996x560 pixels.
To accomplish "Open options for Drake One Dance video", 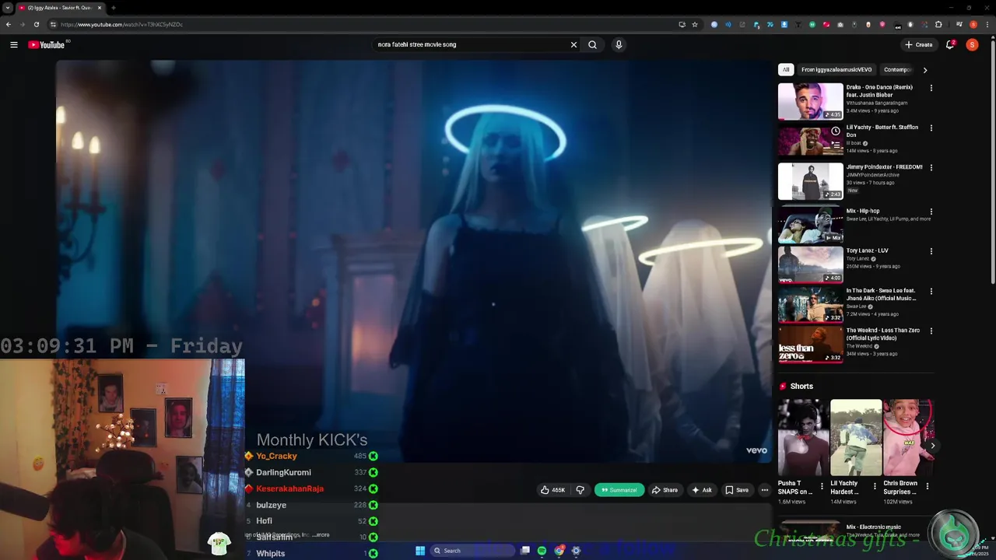I will tap(931, 88).
